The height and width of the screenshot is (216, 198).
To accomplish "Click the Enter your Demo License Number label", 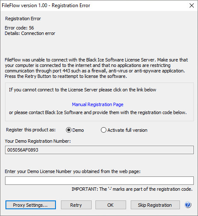I will 73,171.
